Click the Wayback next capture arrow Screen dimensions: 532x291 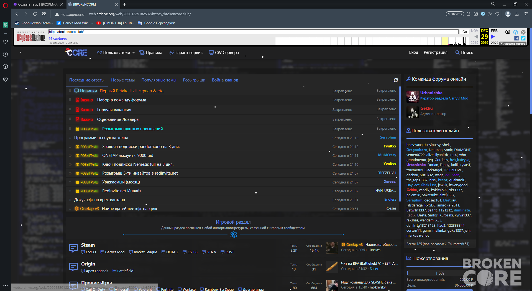pyautogui.click(x=493, y=37)
